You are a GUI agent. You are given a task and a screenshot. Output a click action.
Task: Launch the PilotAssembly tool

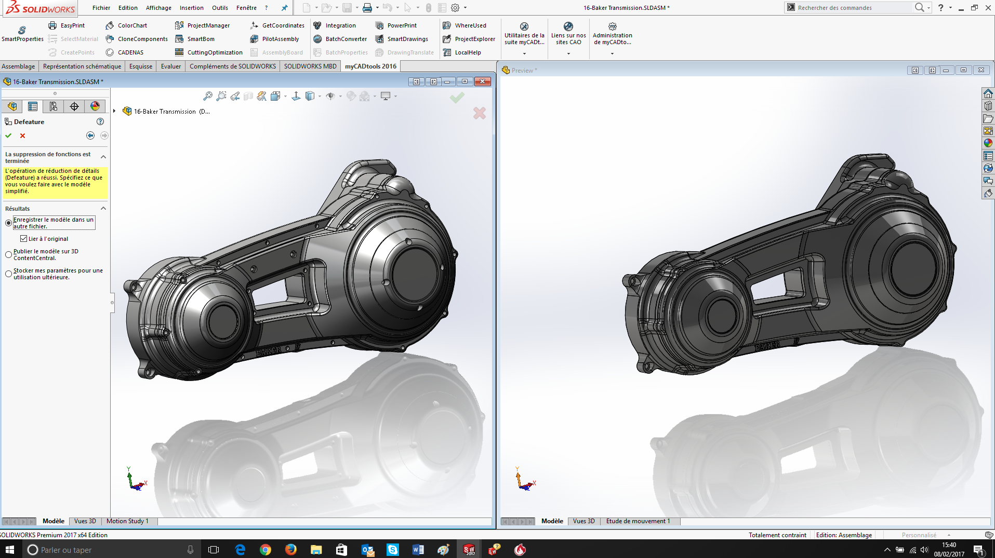pyautogui.click(x=275, y=39)
